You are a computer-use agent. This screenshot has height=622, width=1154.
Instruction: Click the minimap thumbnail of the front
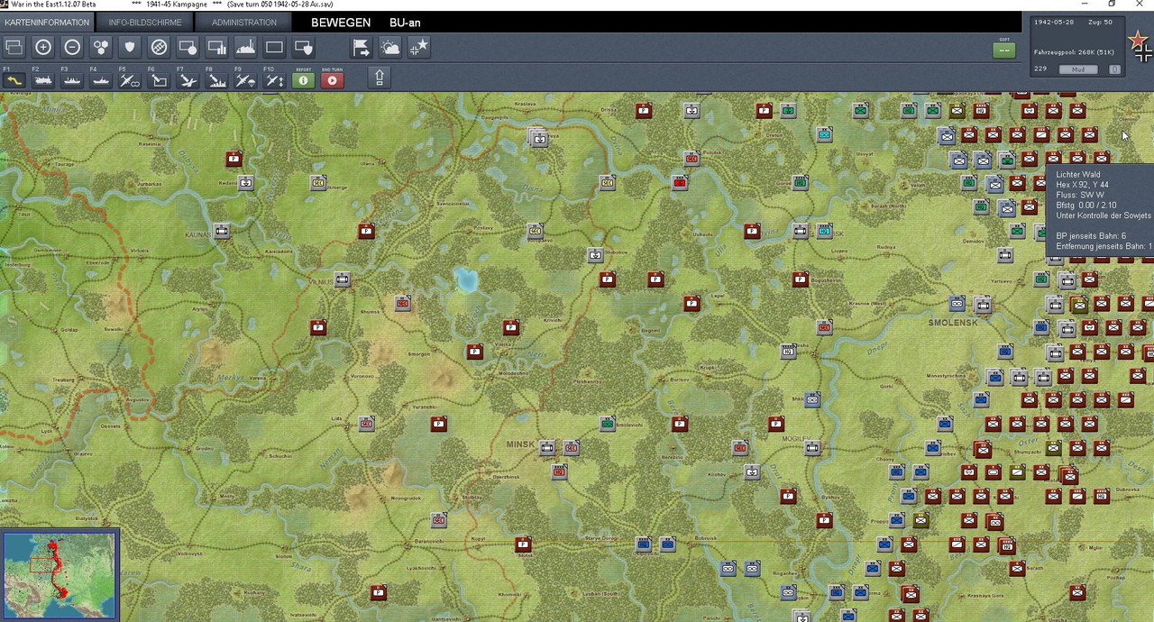point(60,576)
